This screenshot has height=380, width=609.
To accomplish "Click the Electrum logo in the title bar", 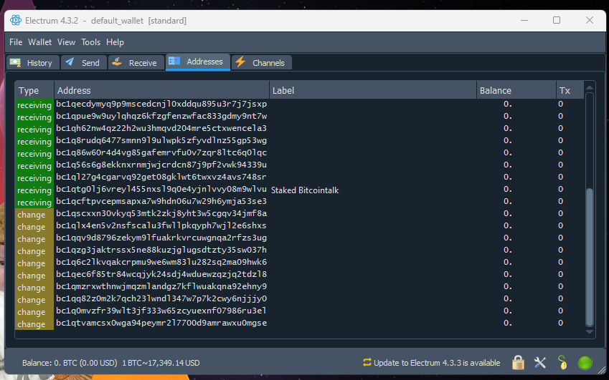I will tap(16, 20).
